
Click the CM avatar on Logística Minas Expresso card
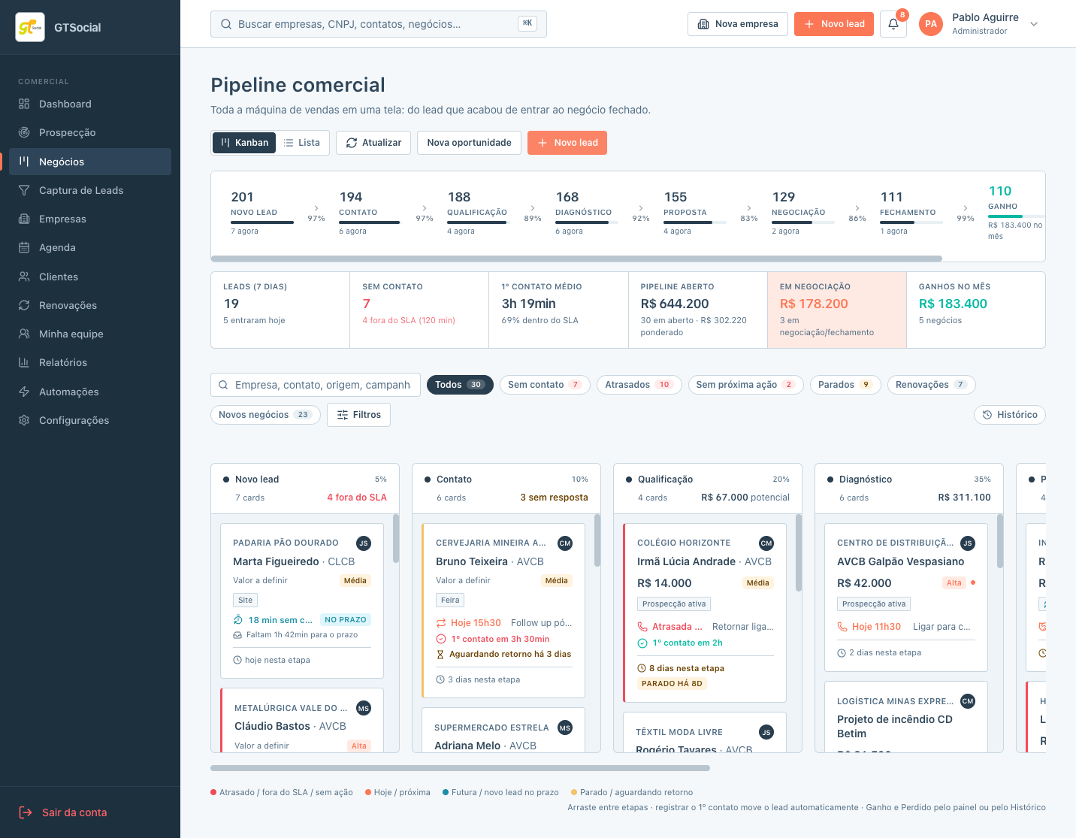(x=968, y=701)
